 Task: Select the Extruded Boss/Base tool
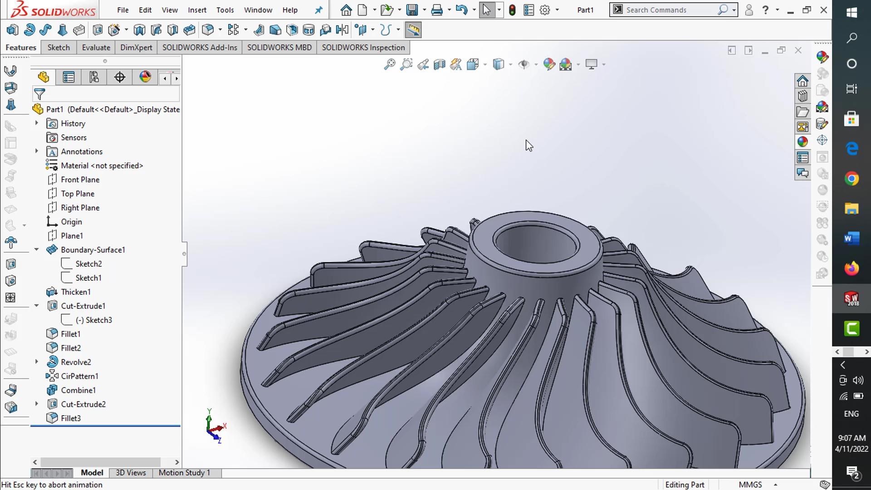(x=12, y=29)
